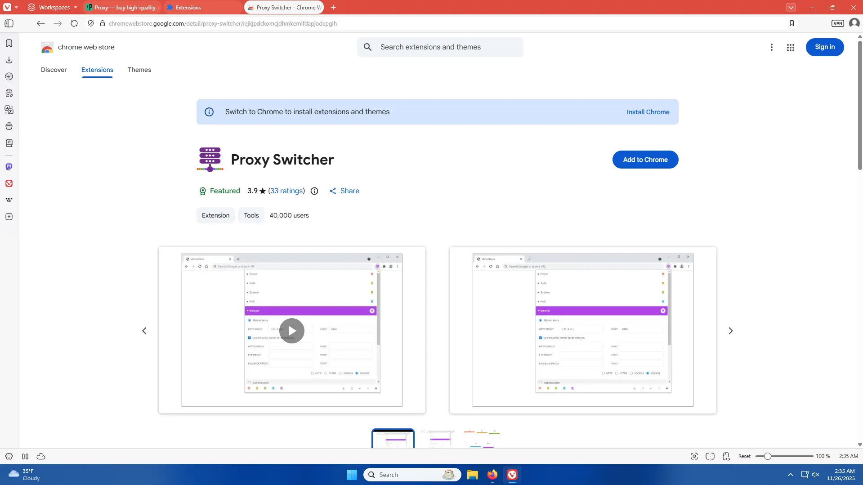The height and width of the screenshot is (485, 863).
Task: Bookmark this page icon
Action: pos(792,23)
